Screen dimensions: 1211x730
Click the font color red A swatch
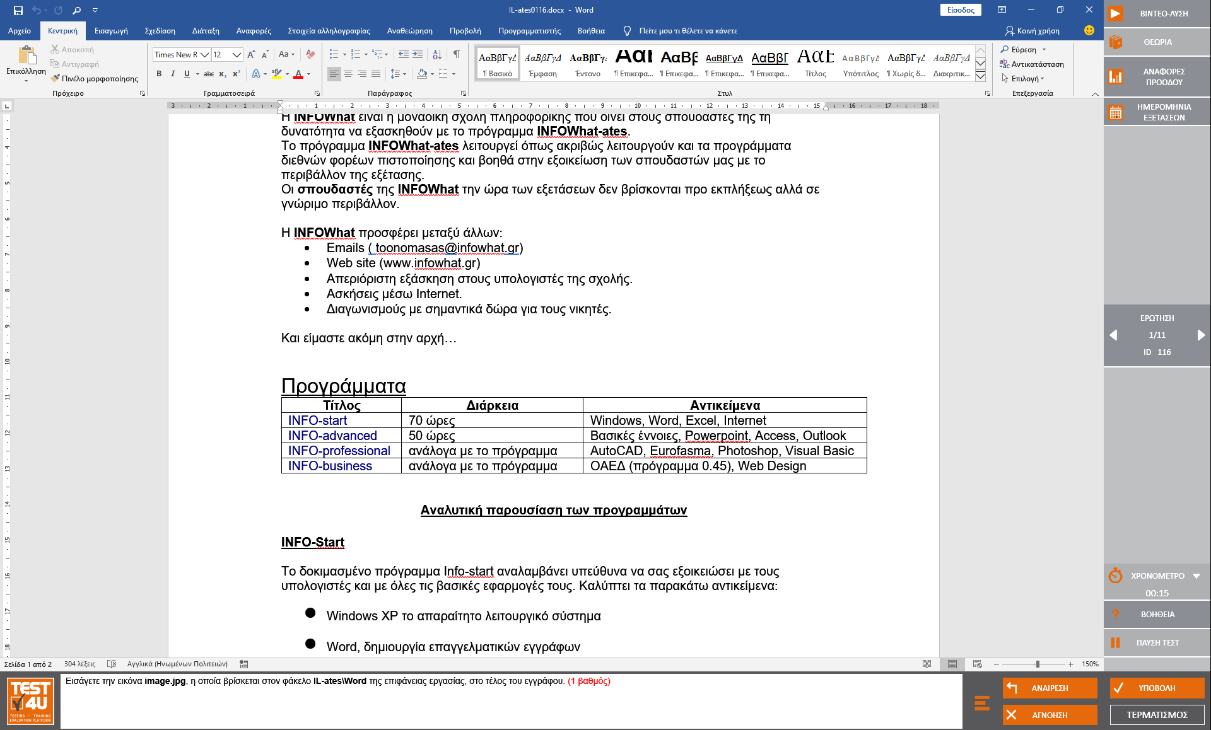pyautogui.click(x=298, y=74)
